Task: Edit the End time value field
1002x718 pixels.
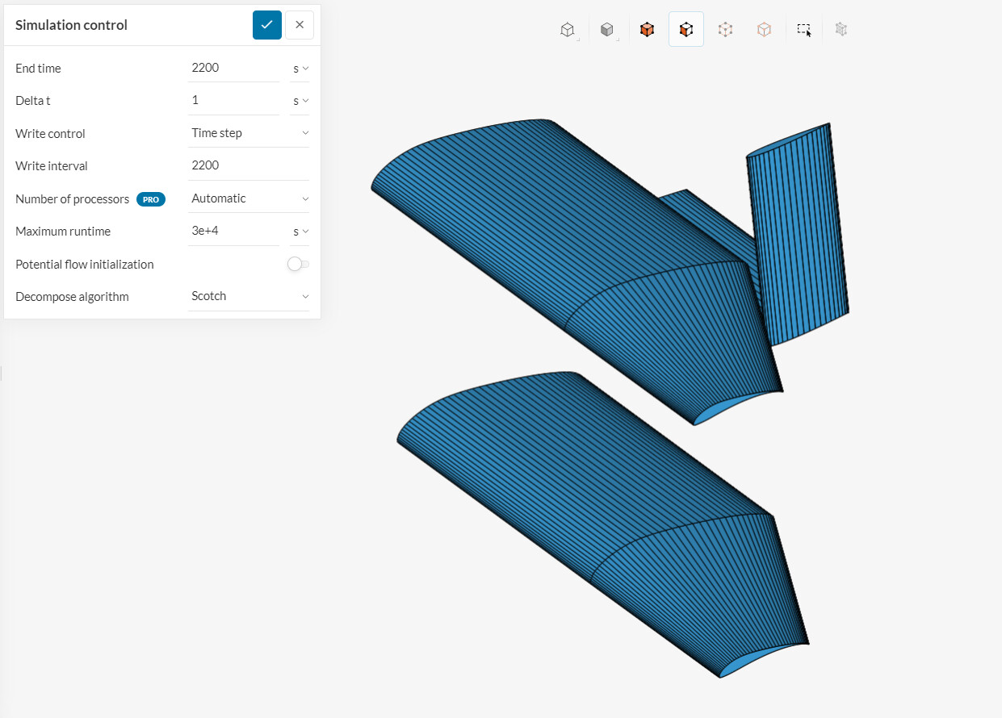Action: point(234,68)
